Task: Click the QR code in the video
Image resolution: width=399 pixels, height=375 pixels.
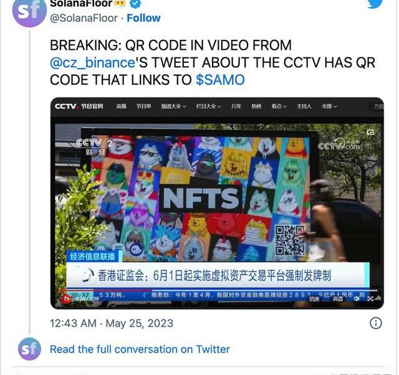Action: tap(289, 240)
